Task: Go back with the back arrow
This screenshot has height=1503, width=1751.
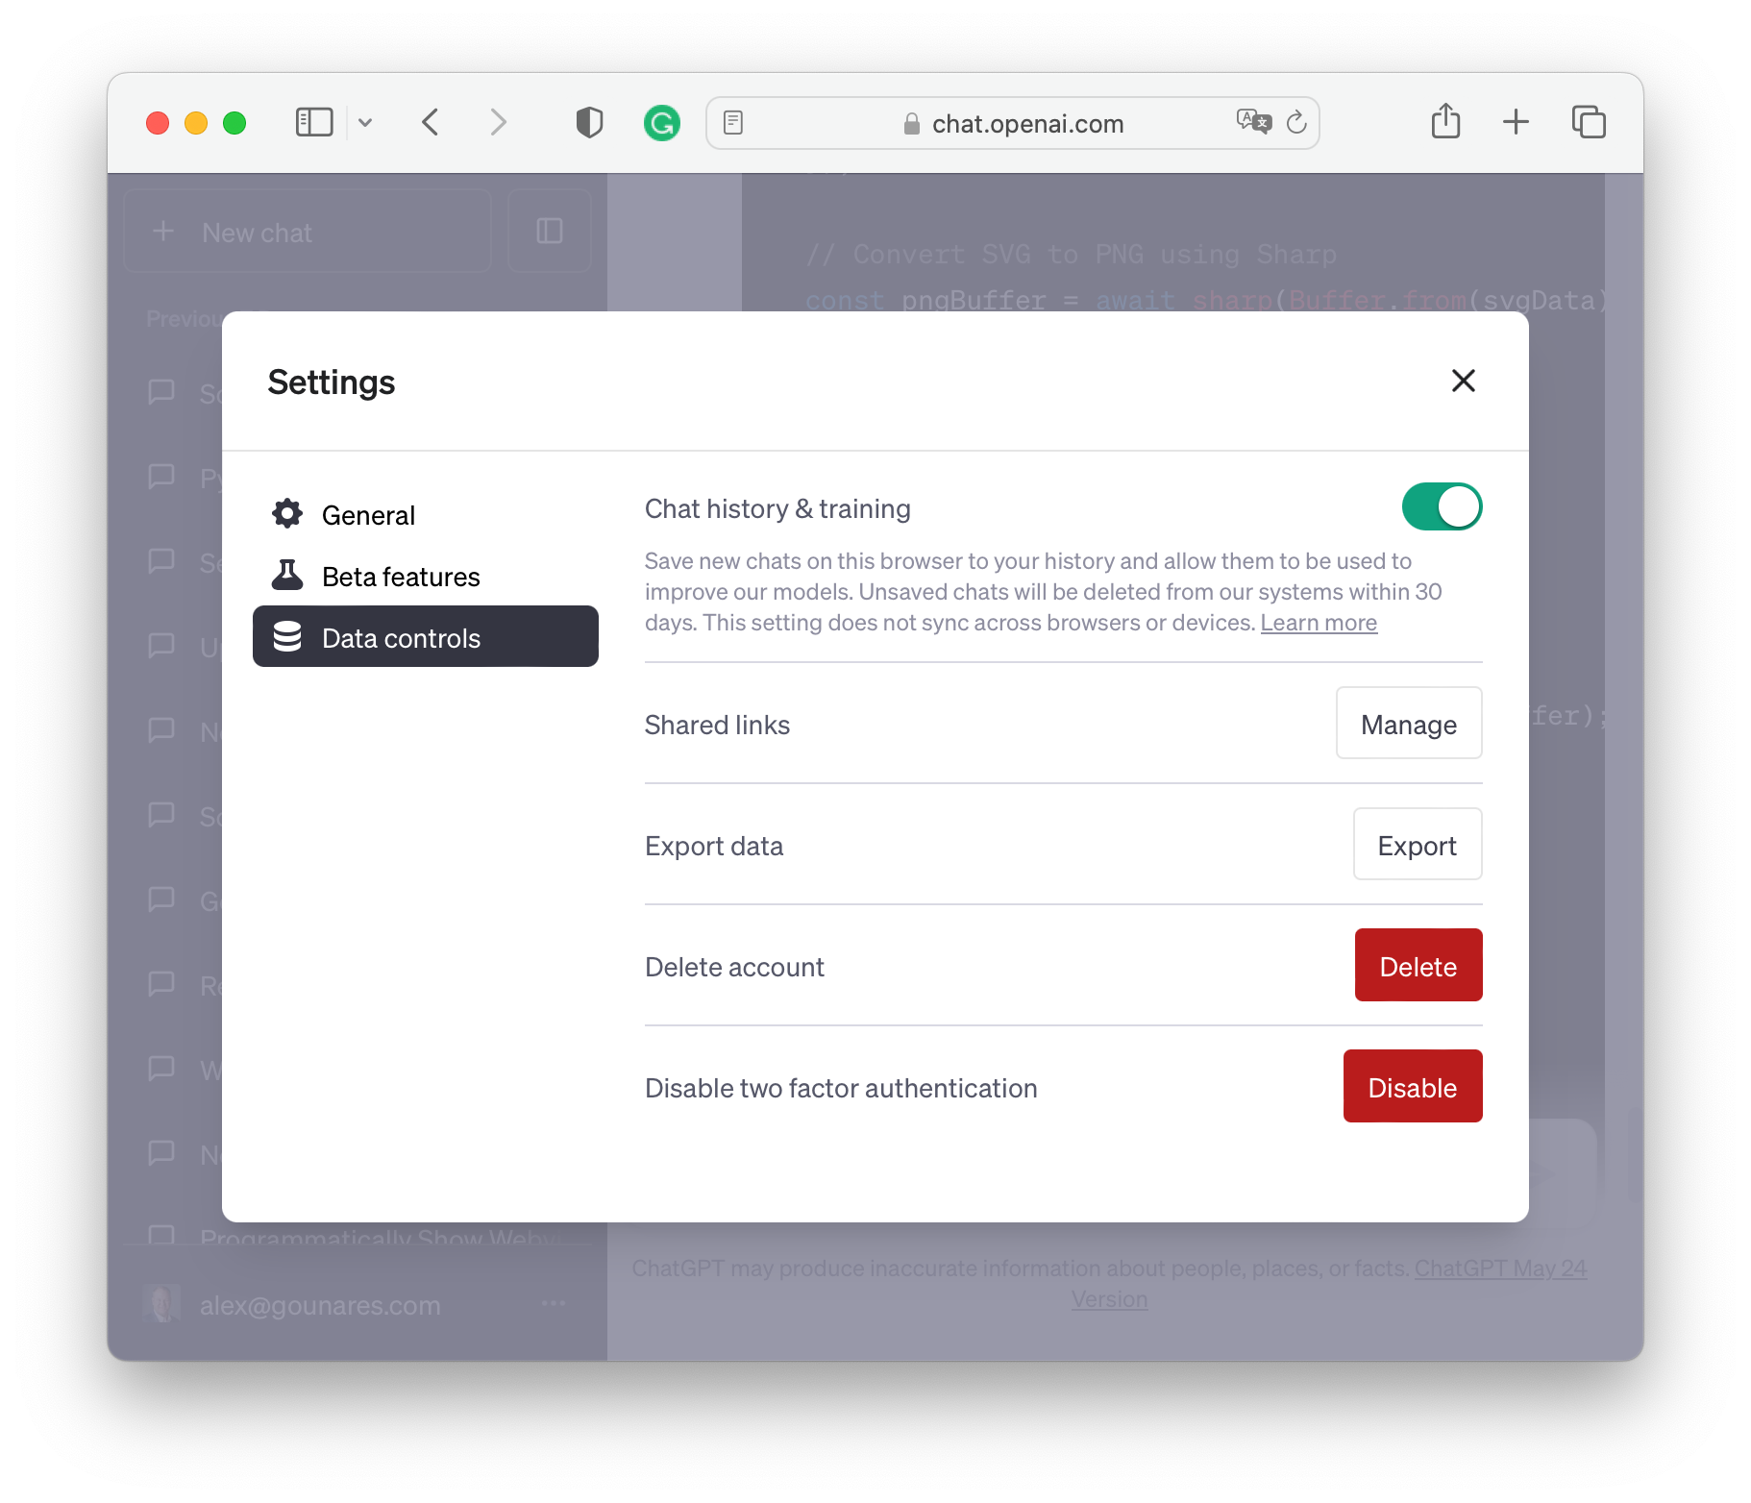Action: point(431,122)
